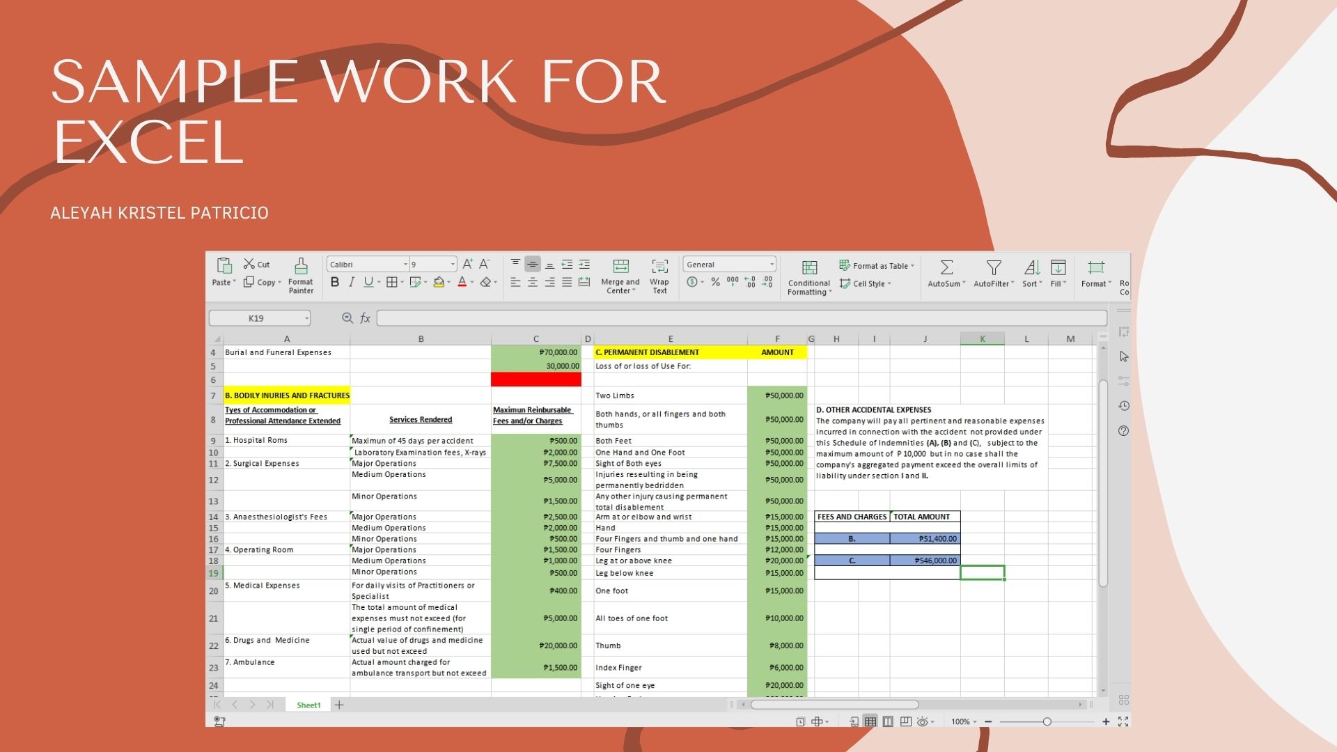Click the Wrap Text icon
This screenshot has height=752, width=1337.
(x=659, y=267)
